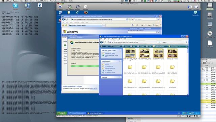Open the Skype desktop icon
This screenshot has height=122, width=216.
[x=16, y=6]
